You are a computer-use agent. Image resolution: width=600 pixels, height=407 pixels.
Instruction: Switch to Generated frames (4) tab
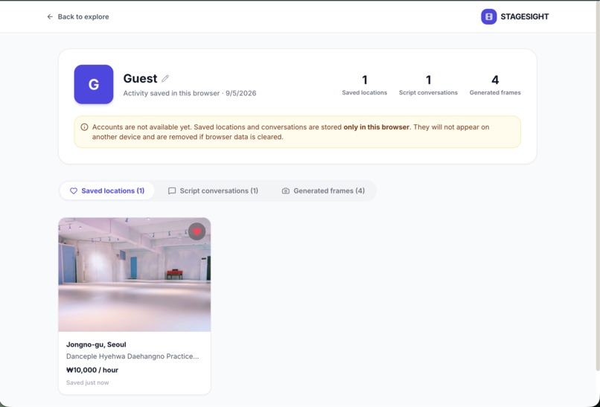(323, 191)
